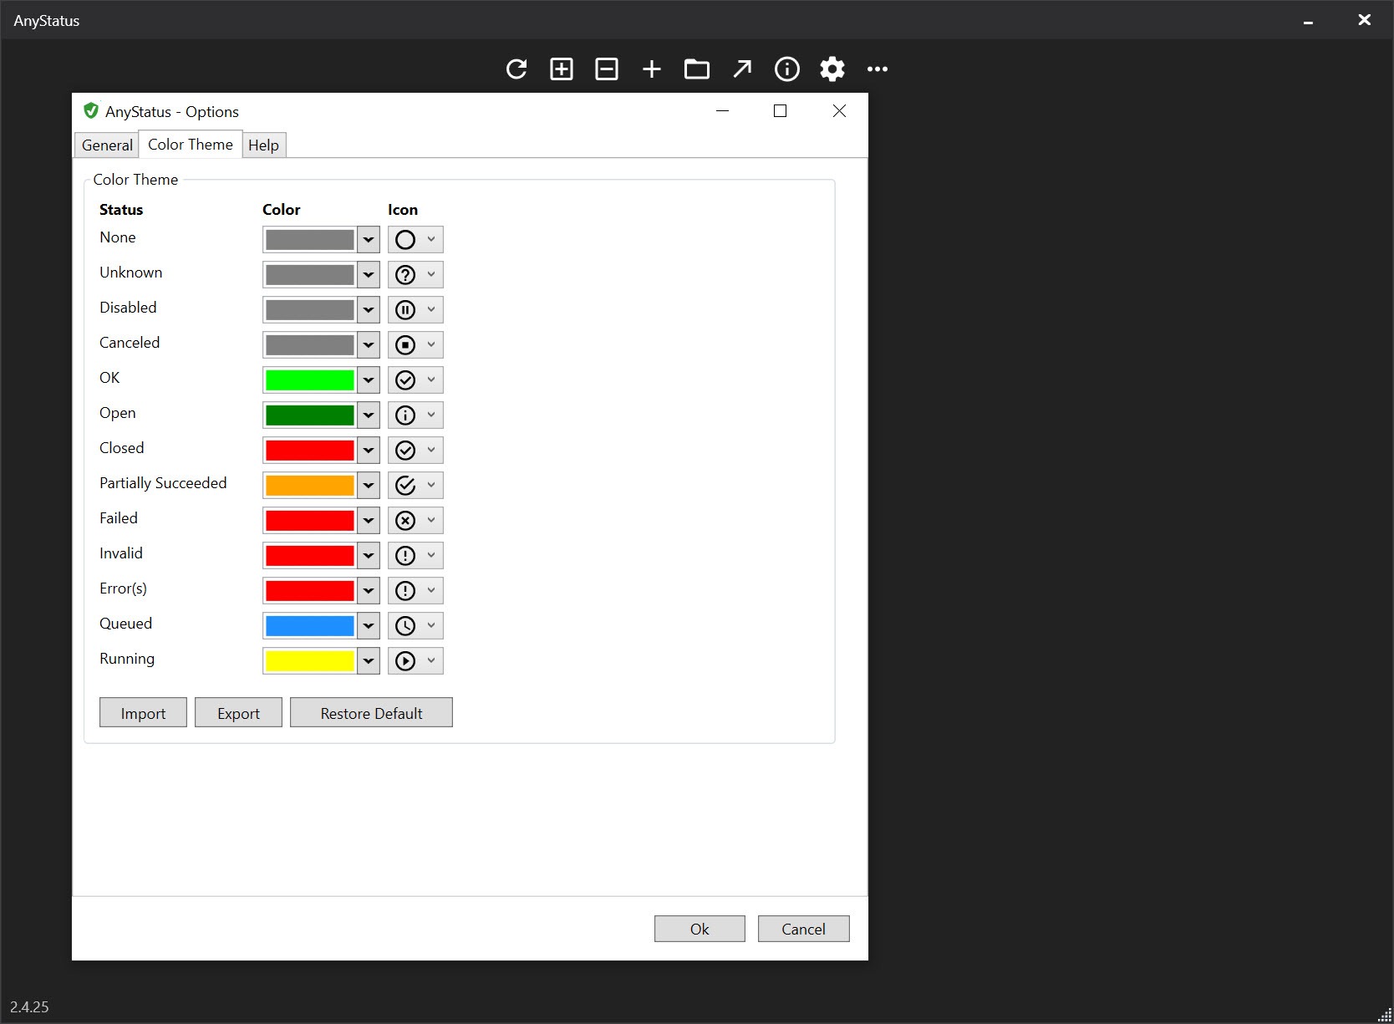Click the plus icon to add an item
This screenshot has width=1394, height=1024.
[652, 69]
